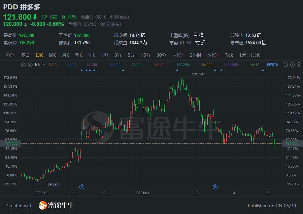Image resolution: width=303 pixels, height=214 pixels.
Task: Zoom in chart with plus circle icon
Action: [299, 65]
